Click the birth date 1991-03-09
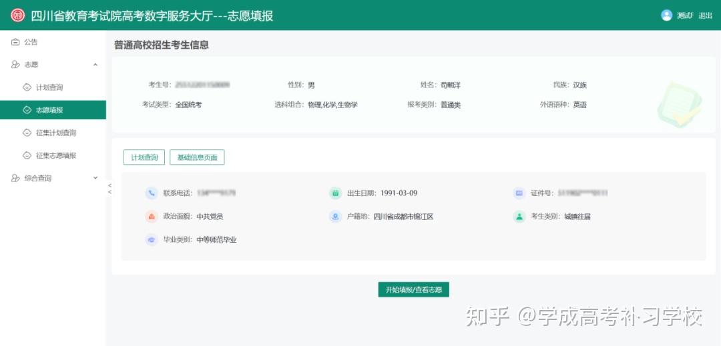Viewport: 721px width, 346px height. (x=399, y=193)
